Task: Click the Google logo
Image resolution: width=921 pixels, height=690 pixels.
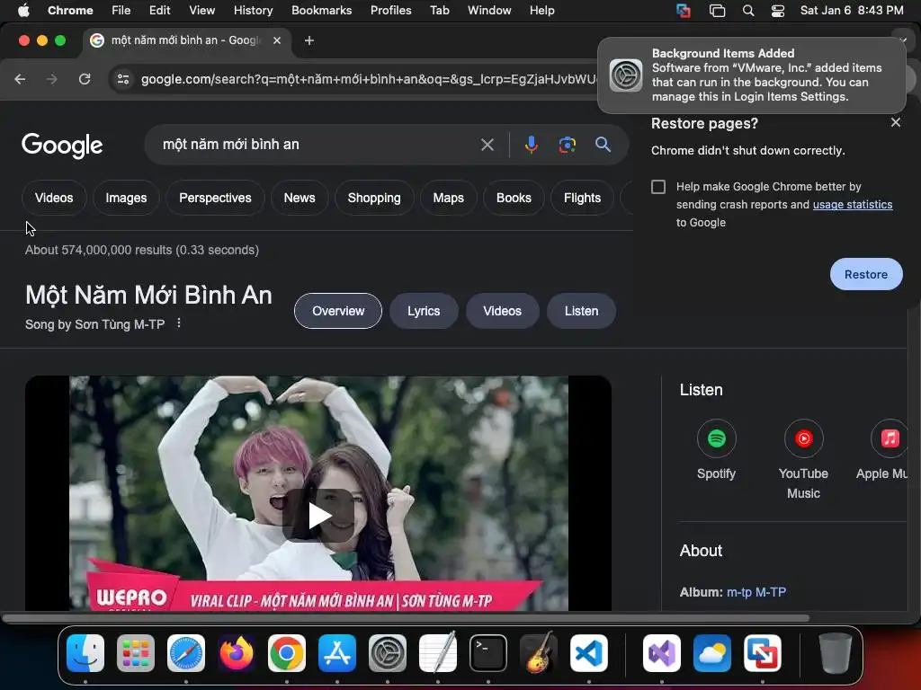Action: tap(62, 145)
